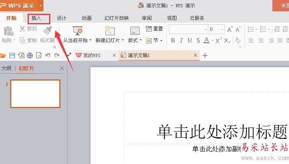
Task: Click the open folder icon
Action: [3, 55]
